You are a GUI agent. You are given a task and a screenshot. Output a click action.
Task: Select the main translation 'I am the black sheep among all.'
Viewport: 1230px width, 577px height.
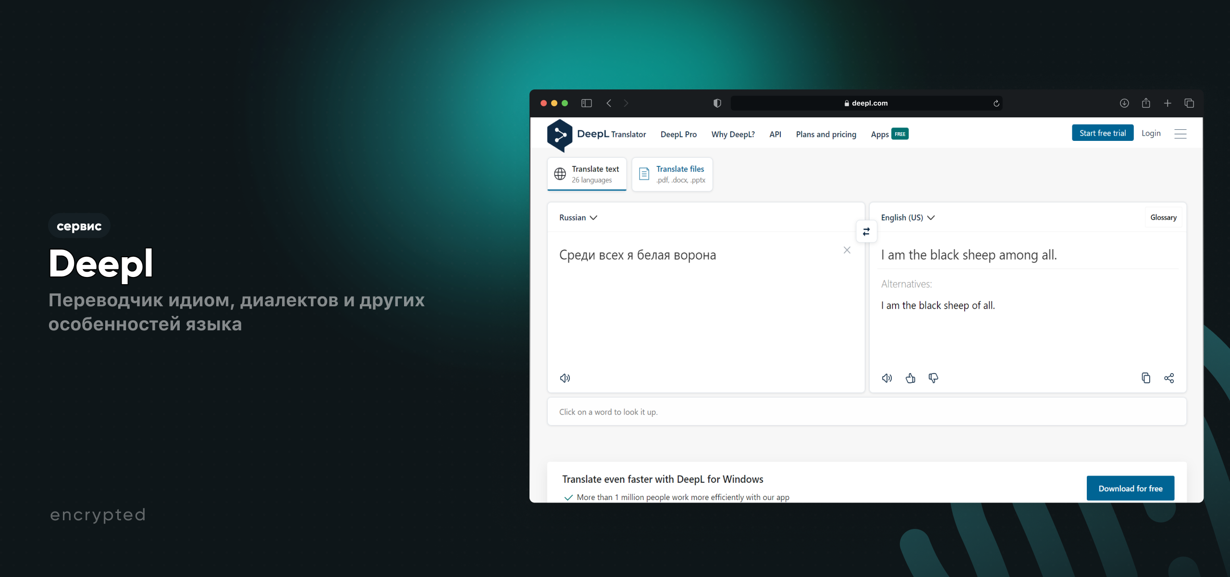(x=969, y=255)
